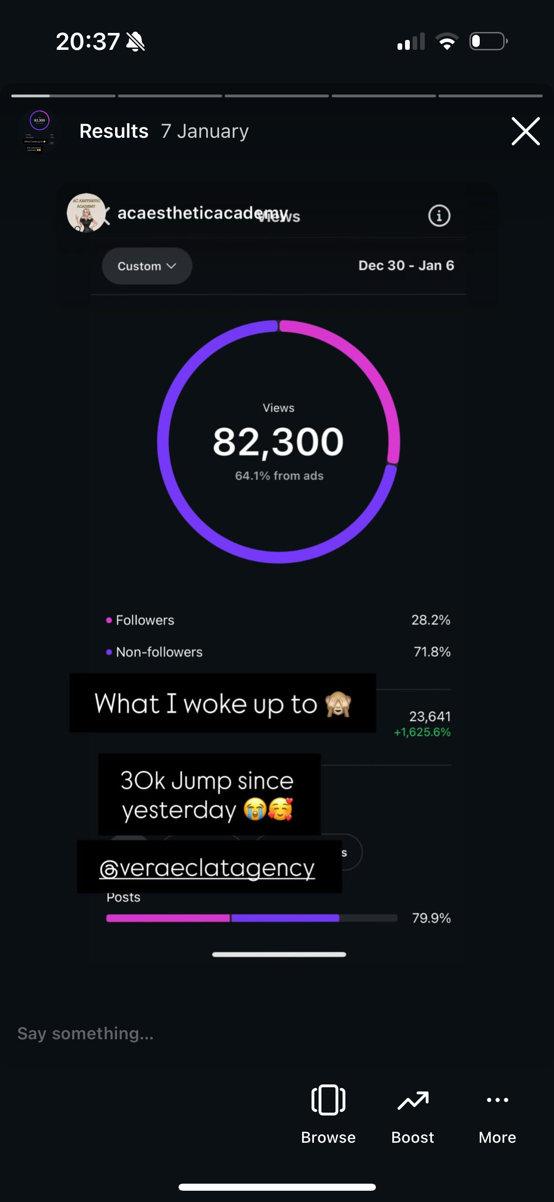Image resolution: width=554 pixels, height=1202 pixels.
Task: Open the story results thumbnail top-left
Action: 39,132
